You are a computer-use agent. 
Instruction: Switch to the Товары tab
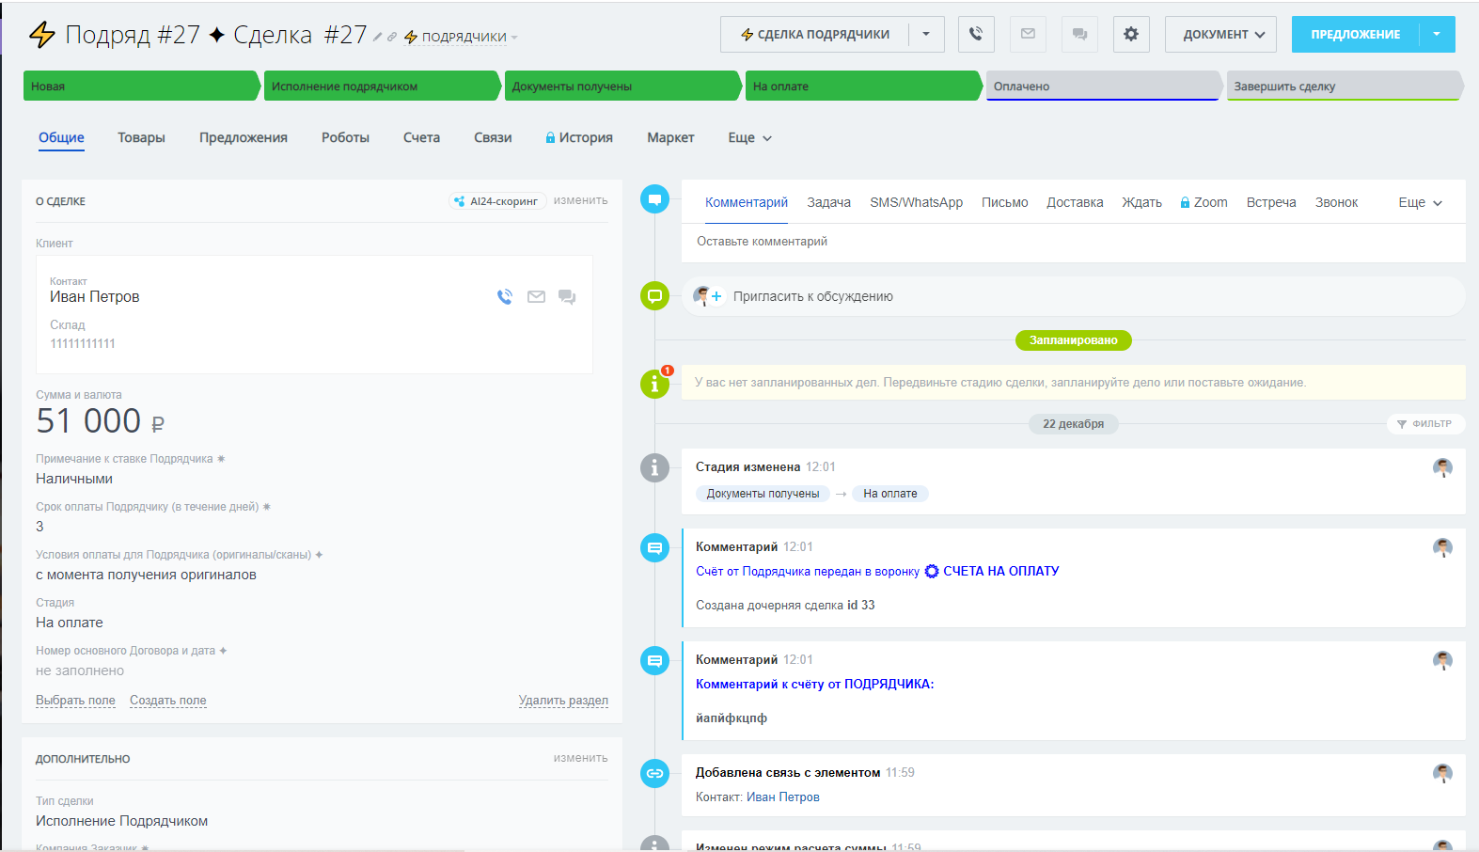141,138
